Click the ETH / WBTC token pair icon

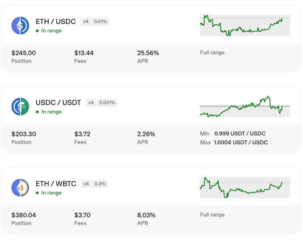point(20,188)
